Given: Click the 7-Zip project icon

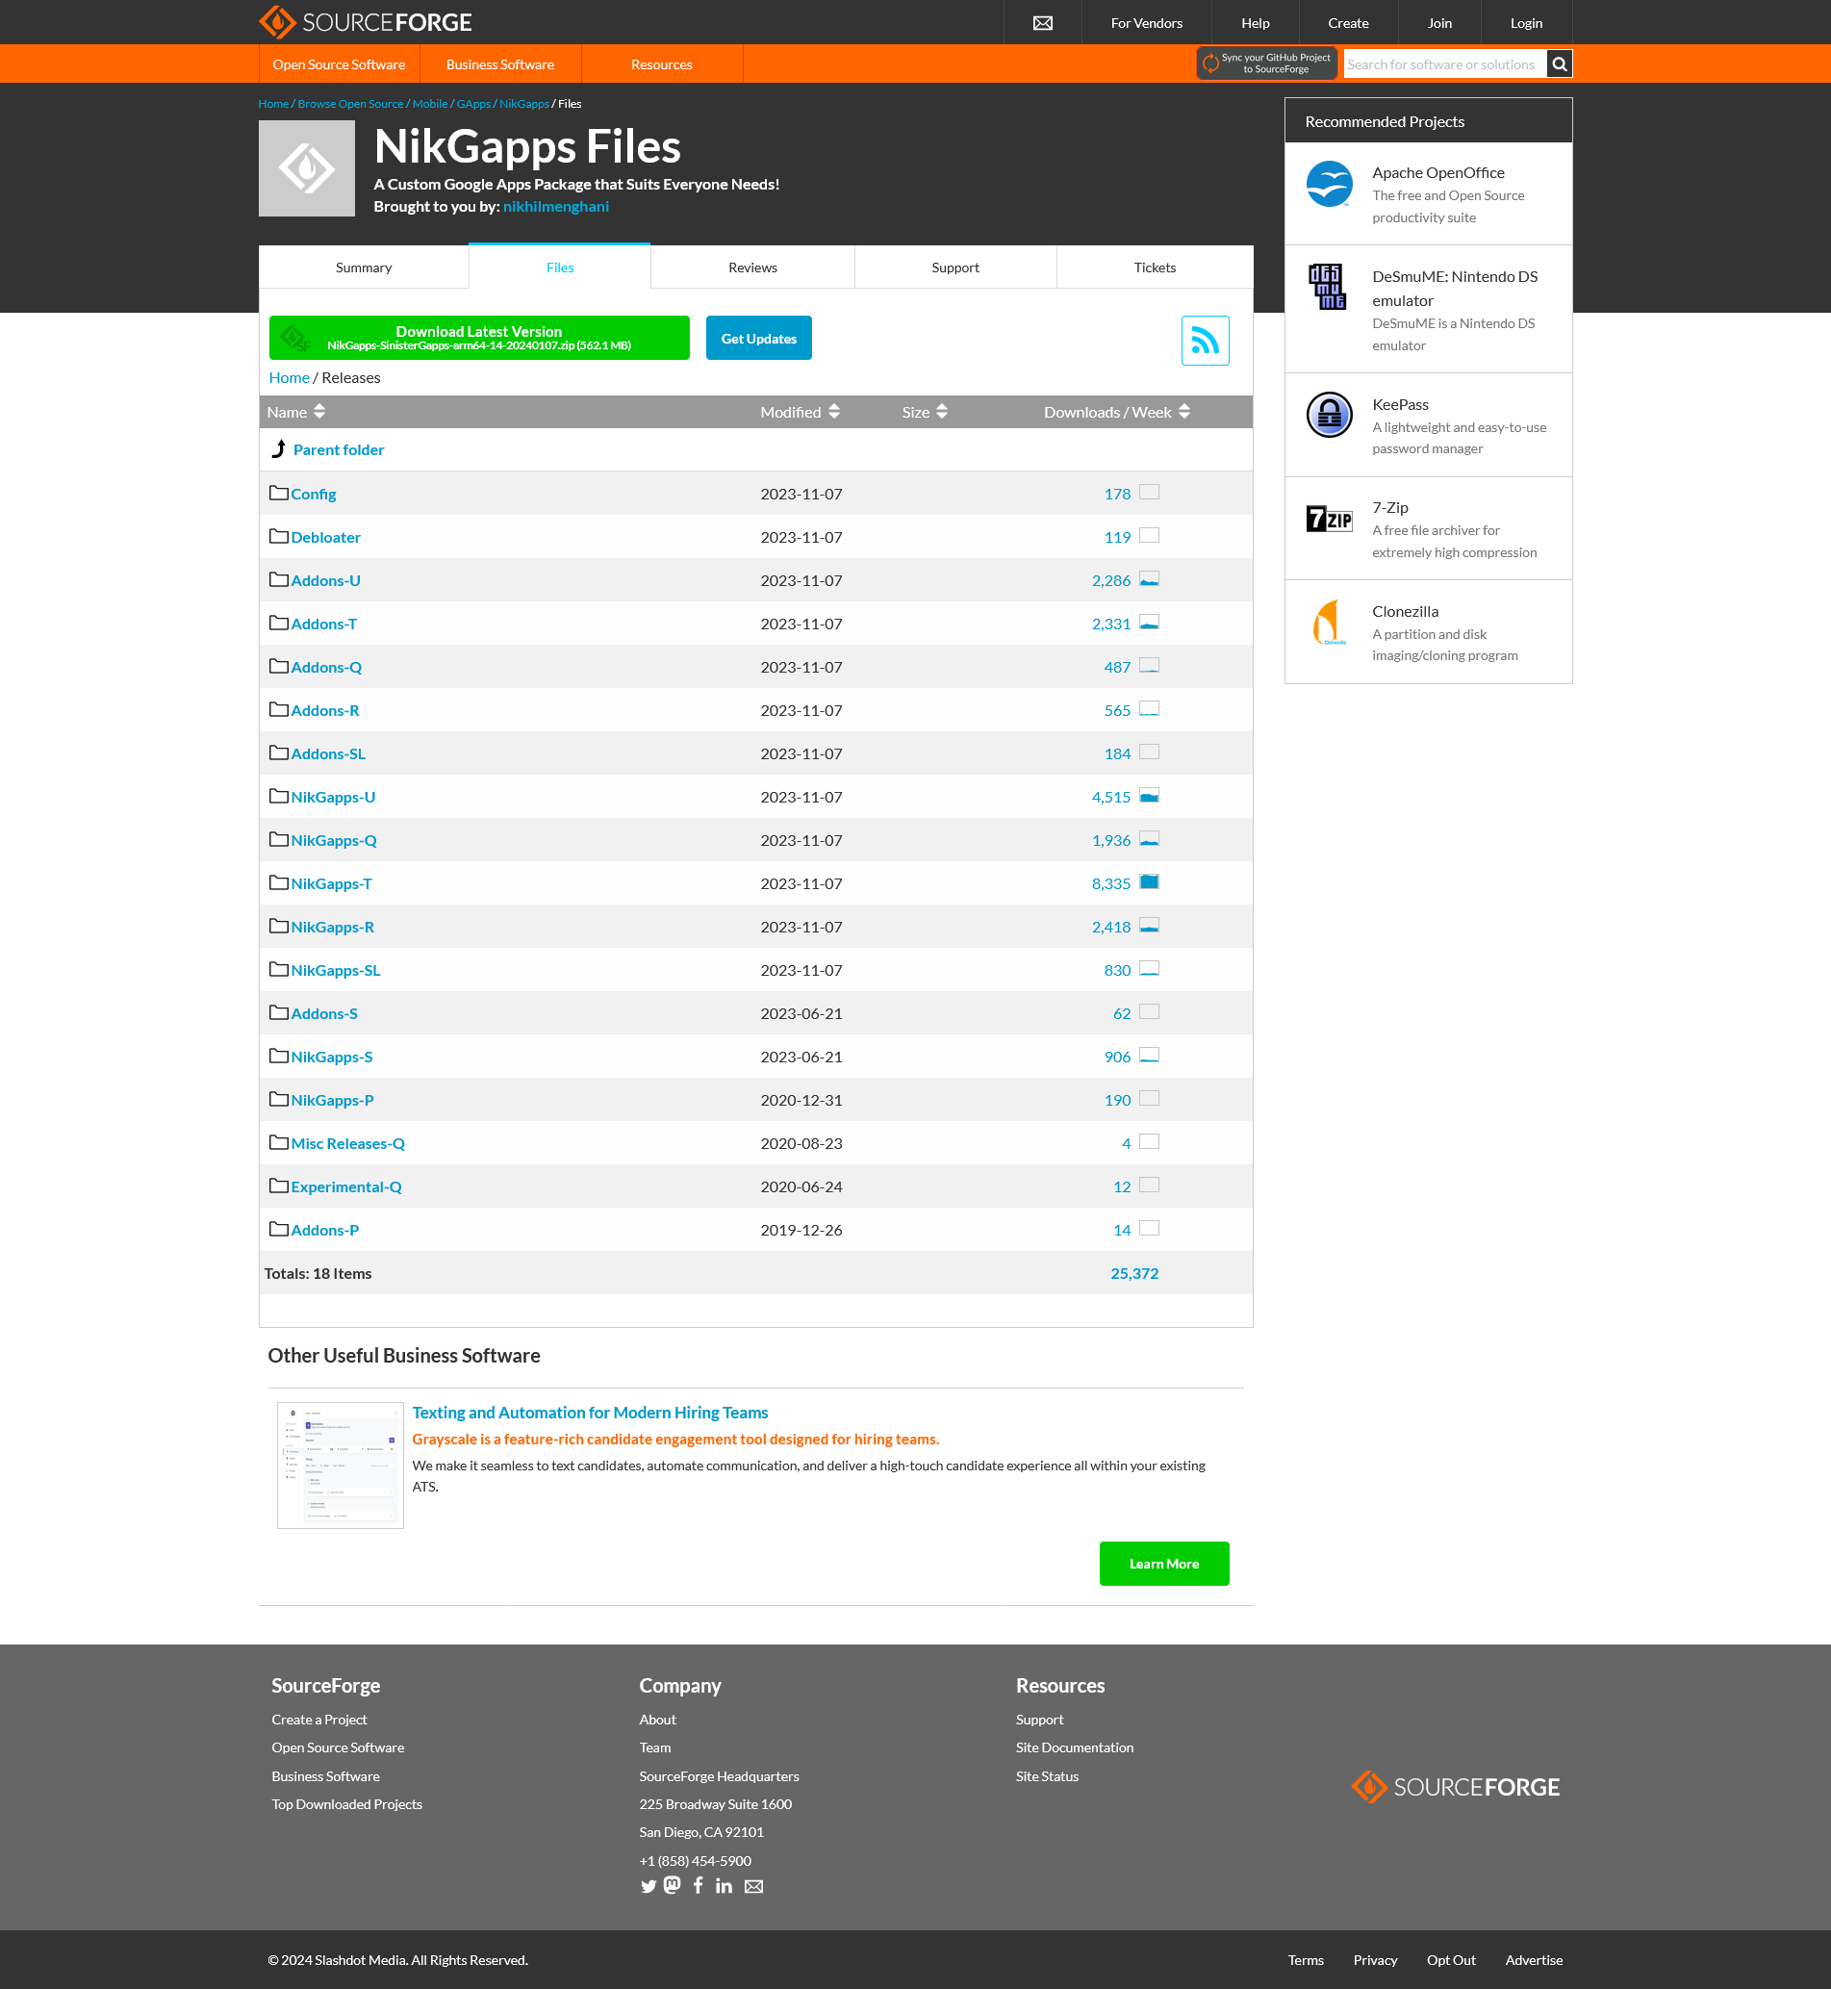Looking at the screenshot, I should click(1329, 519).
